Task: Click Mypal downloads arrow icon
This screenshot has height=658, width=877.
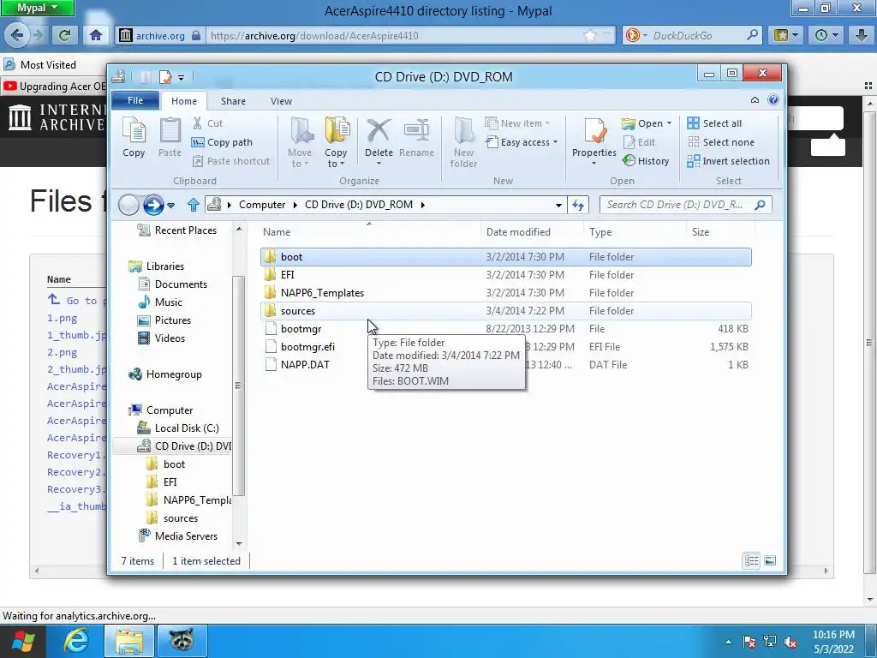Action: pos(862,35)
